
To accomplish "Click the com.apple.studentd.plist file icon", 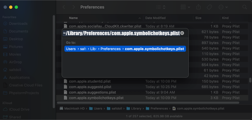I will click(66, 81).
